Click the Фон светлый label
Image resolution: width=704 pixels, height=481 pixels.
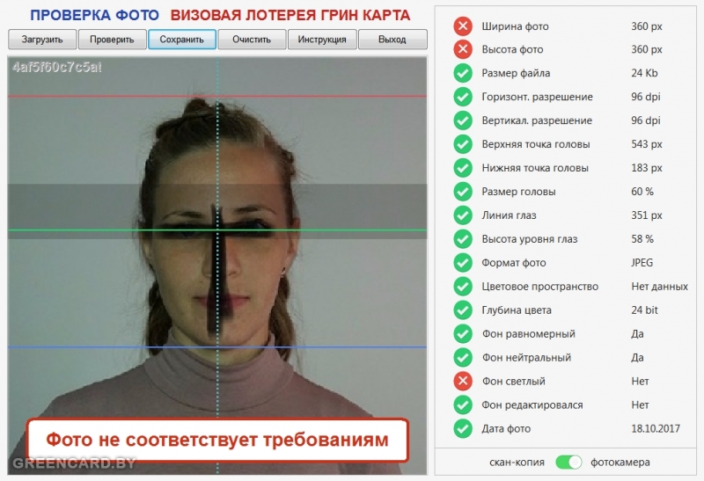tap(513, 382)
